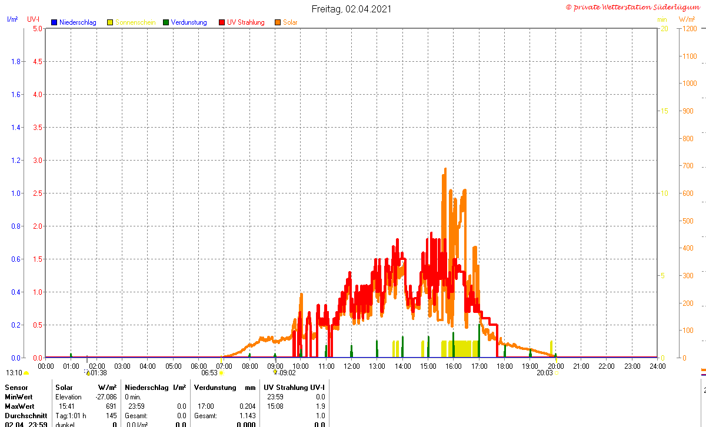Click the yellow Sonnenschein legend swatch
Viewport: 706px width, 427px height.
(110, 22)
